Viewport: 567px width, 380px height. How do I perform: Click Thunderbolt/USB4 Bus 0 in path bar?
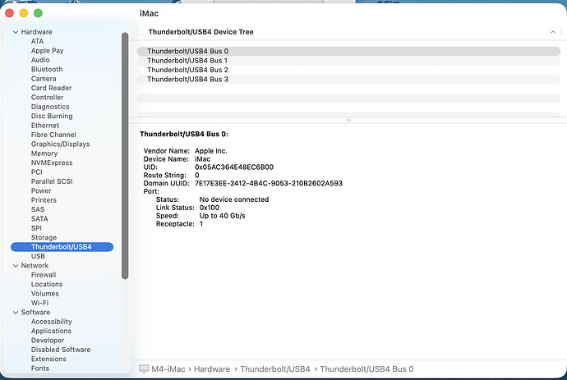click(366, 369)
